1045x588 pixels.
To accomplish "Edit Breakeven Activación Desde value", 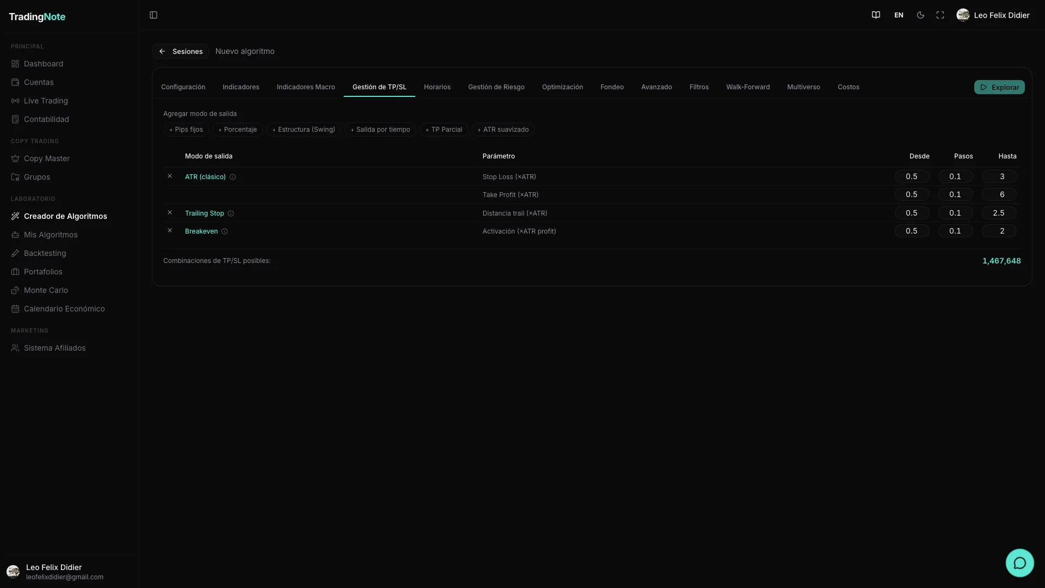I will click(x=912, y=231).
